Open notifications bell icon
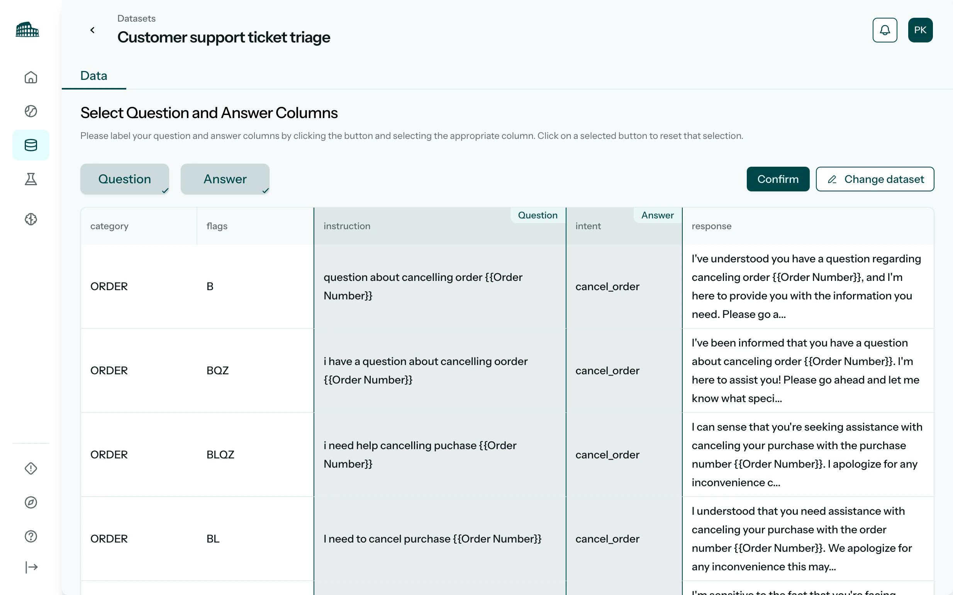The width and height of the screenshot is (953, 595). point(885,30)
